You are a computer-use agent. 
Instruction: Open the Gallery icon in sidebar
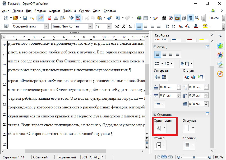(220, 64)
